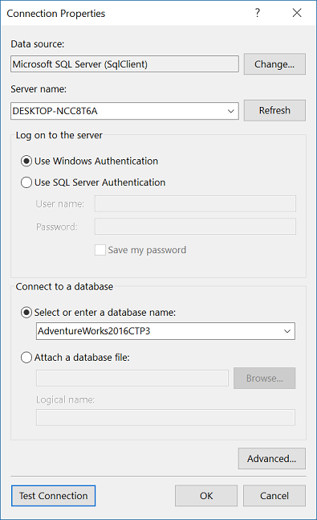
Task: Click the Data source text field
Action: click(124, 64)
